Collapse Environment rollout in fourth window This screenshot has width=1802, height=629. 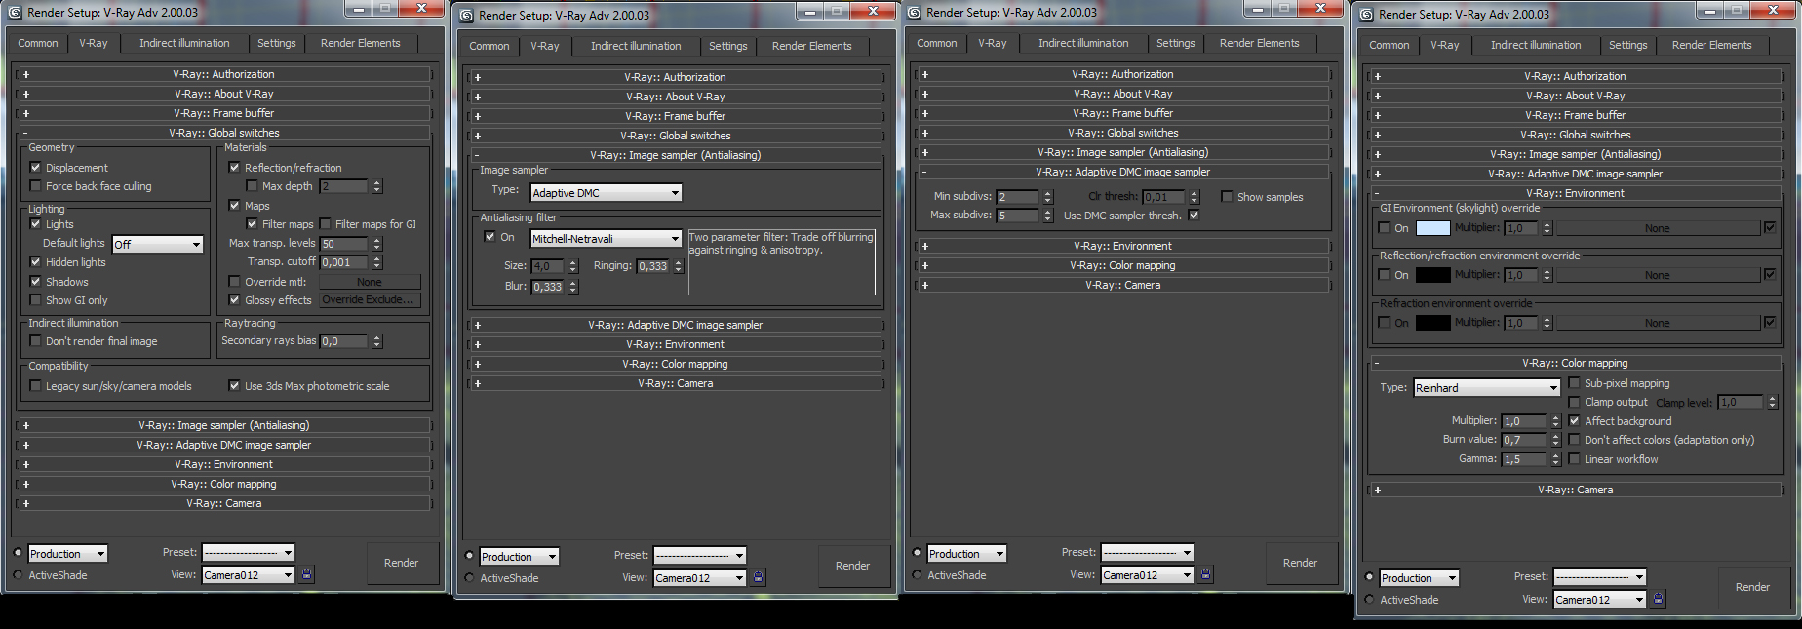pos(1576,193)
